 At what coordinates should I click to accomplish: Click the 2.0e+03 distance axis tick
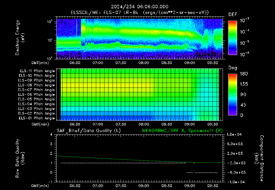(235, 153)
